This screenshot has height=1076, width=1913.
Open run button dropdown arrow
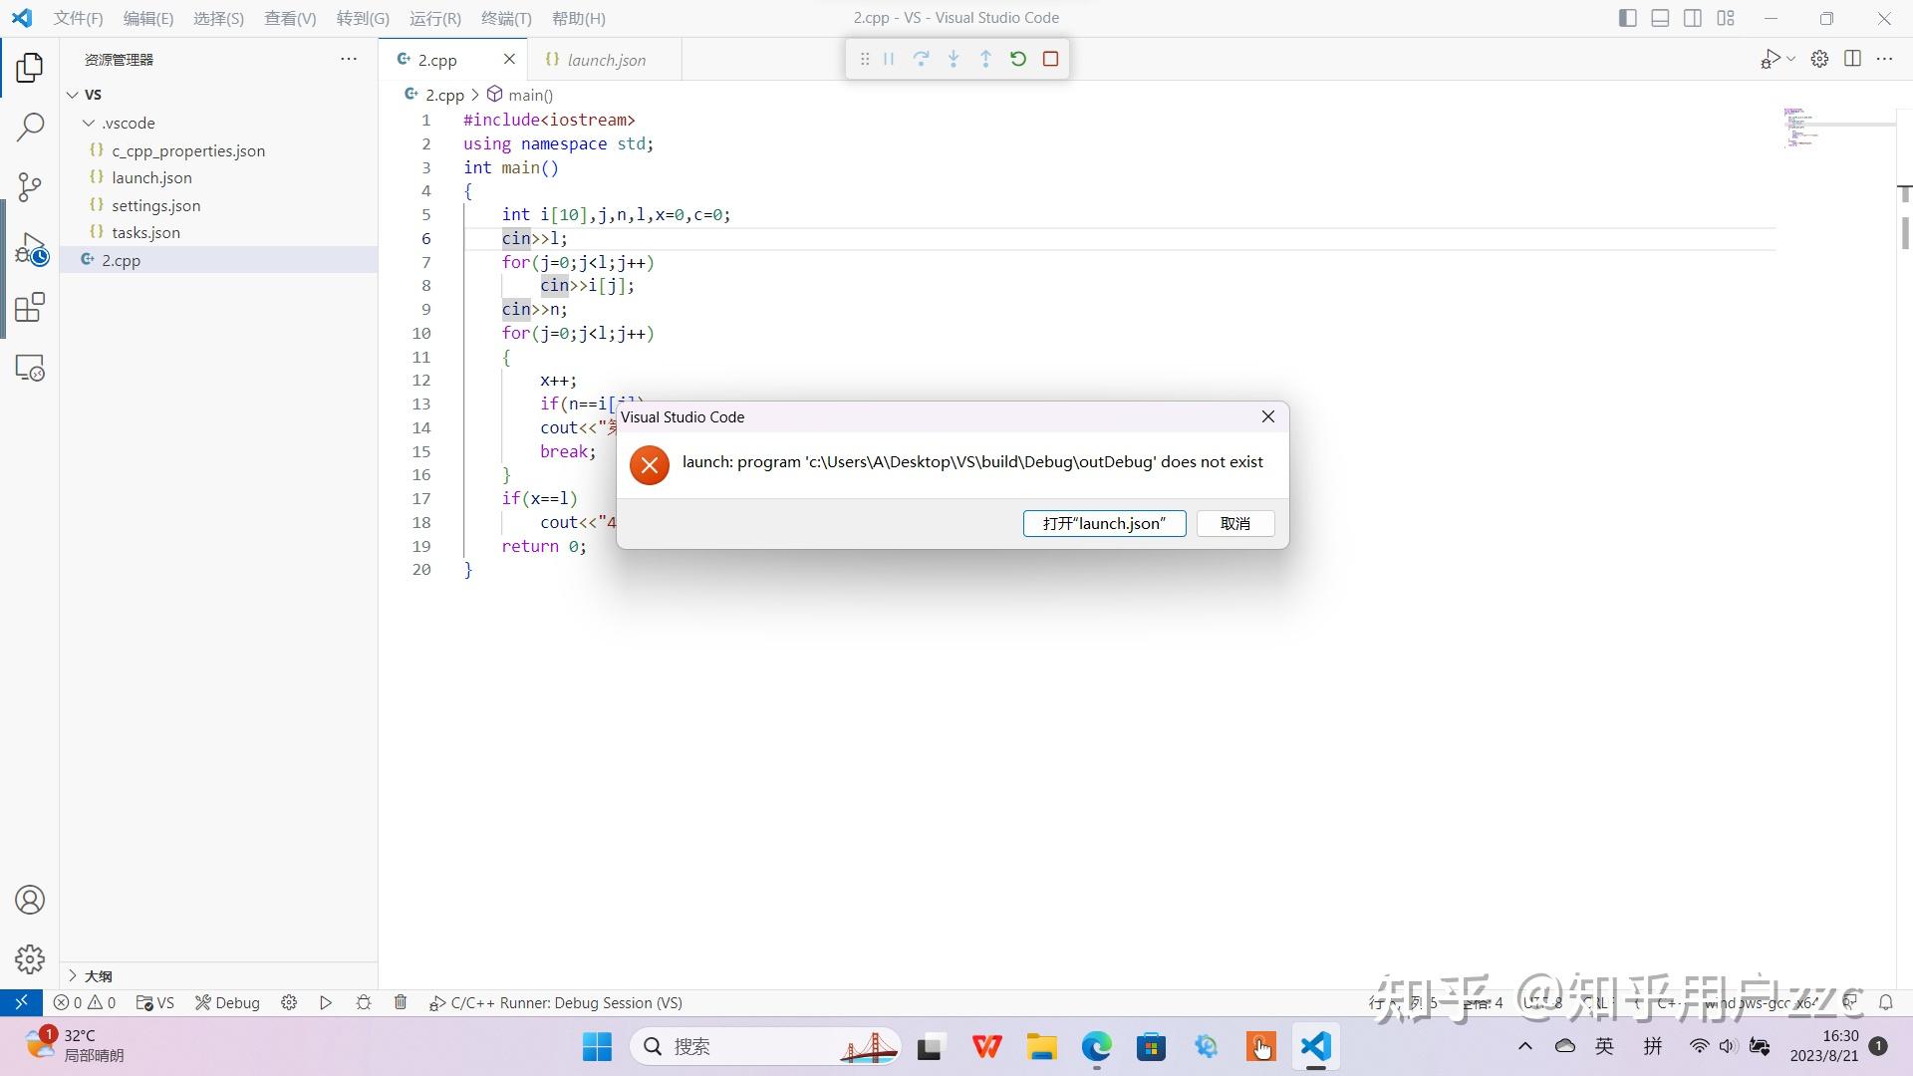tap(1790, 59)
